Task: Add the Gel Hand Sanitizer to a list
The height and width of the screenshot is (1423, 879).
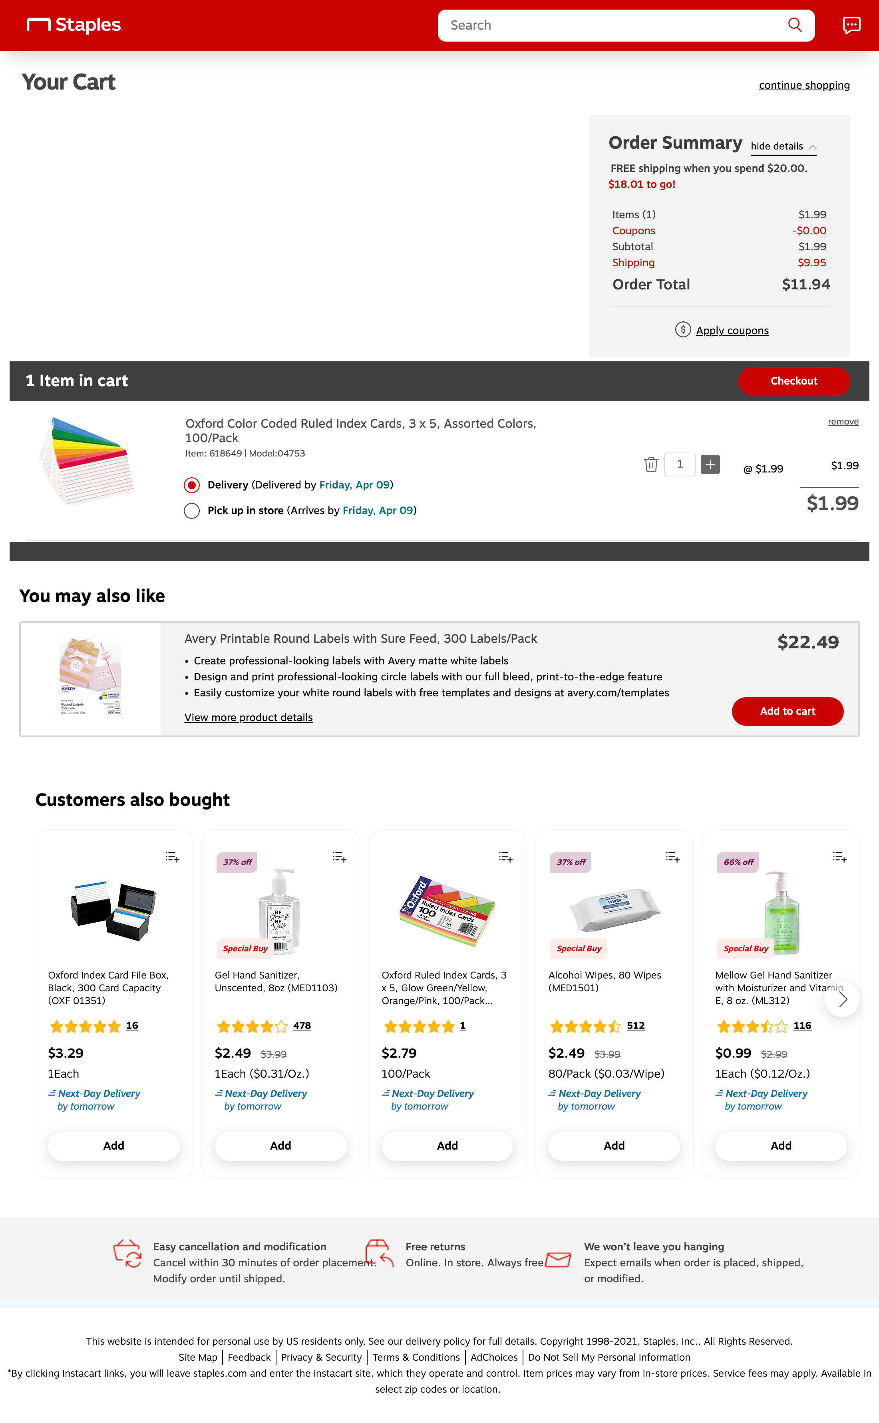Action: (340, 857)
